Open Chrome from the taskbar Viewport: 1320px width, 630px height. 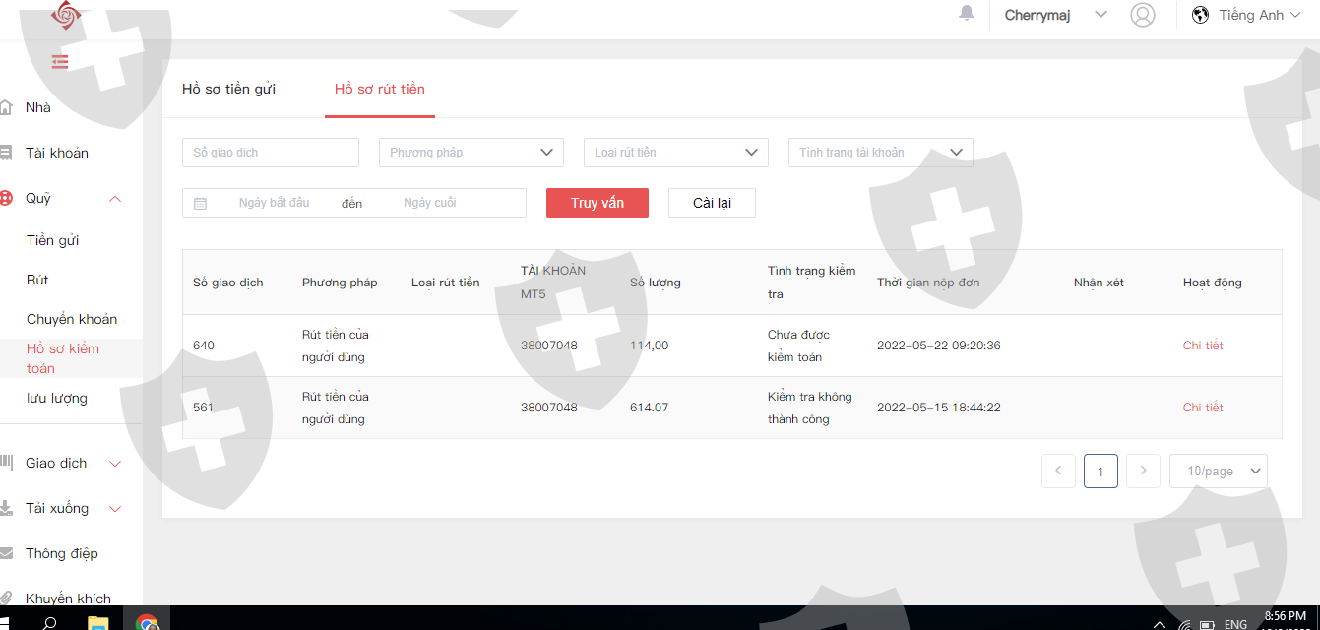(147, 623)
